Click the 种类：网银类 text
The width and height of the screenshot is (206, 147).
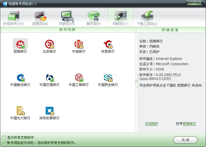click(x=149, y=47)
